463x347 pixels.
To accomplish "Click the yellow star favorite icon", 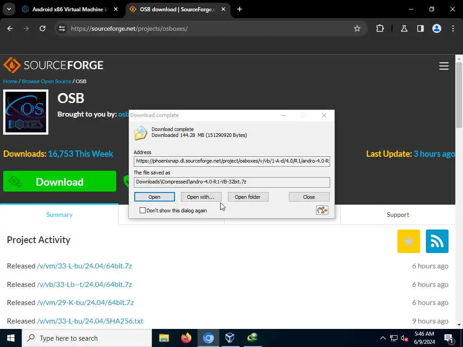I will pos(409,241).
